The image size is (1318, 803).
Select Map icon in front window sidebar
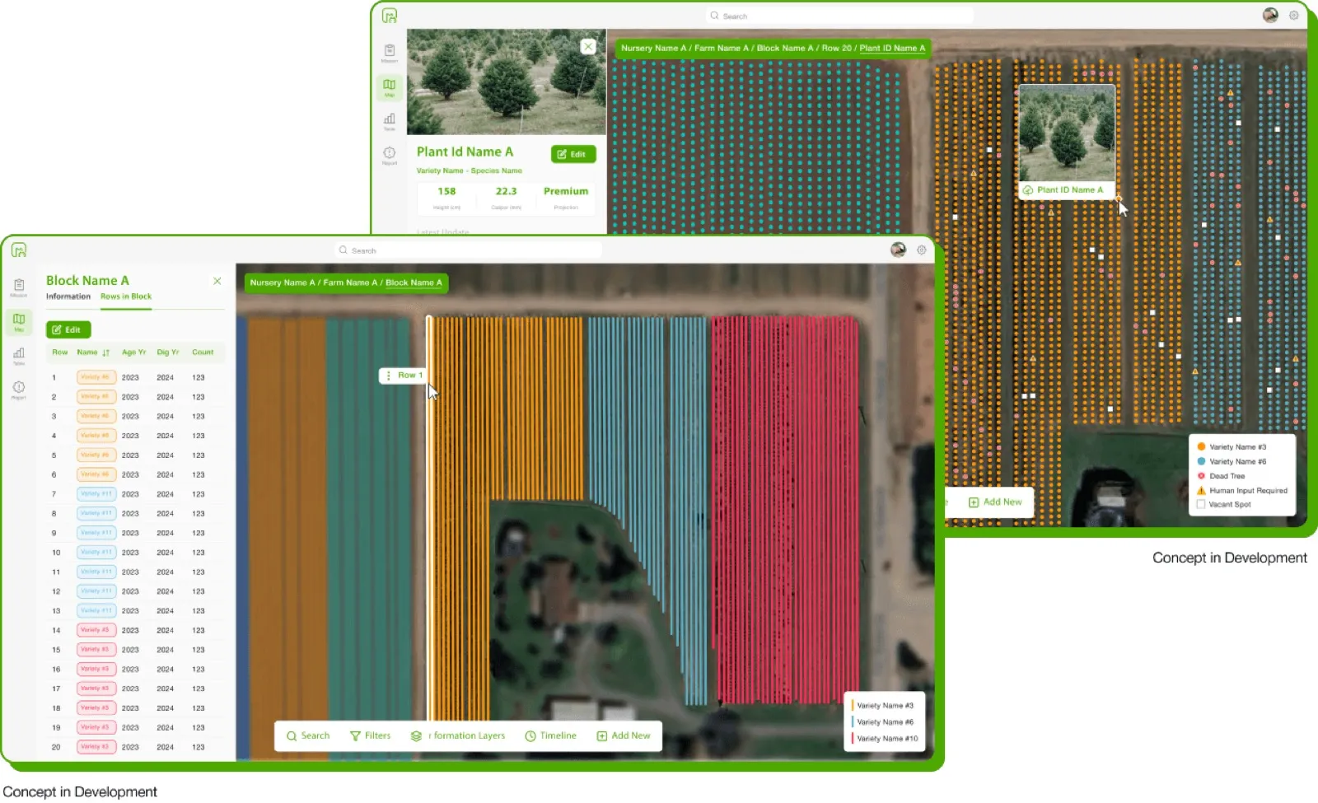click(x=19, y=321)
